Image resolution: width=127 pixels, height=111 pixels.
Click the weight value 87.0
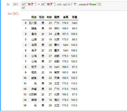75,95
